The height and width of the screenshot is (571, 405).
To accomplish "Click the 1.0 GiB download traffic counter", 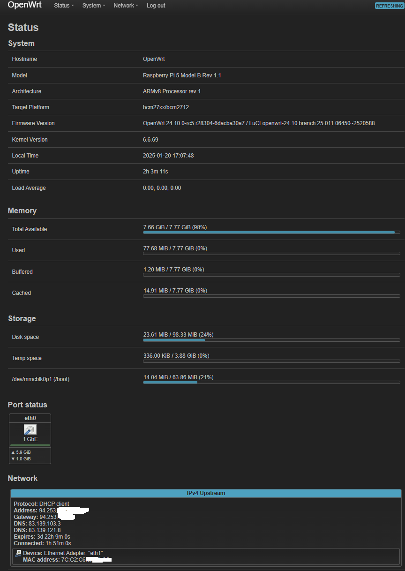I will [x=21, y=458].
